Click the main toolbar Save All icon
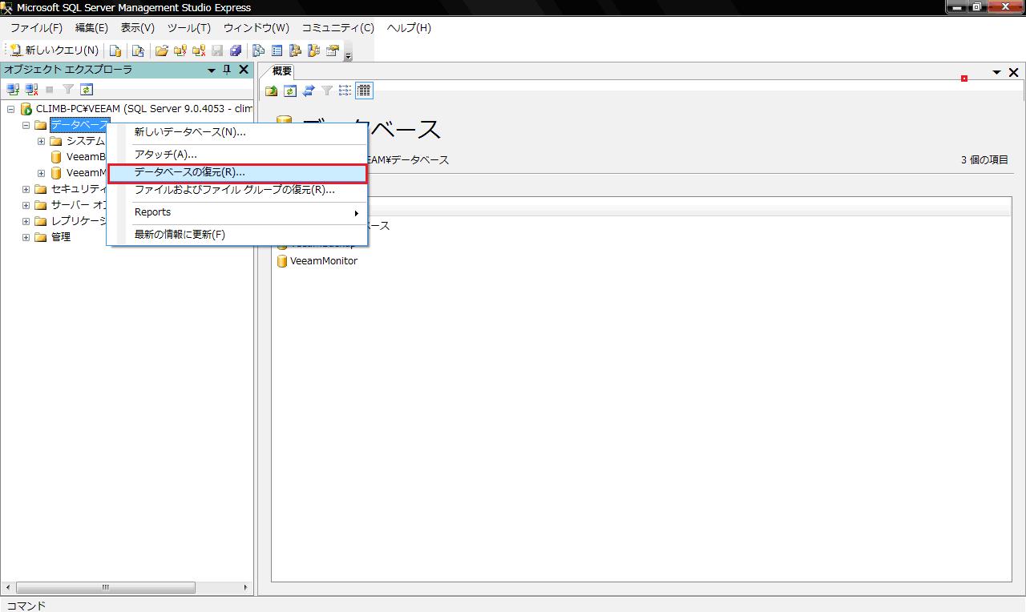1026x612 pixels. point(236,50)
